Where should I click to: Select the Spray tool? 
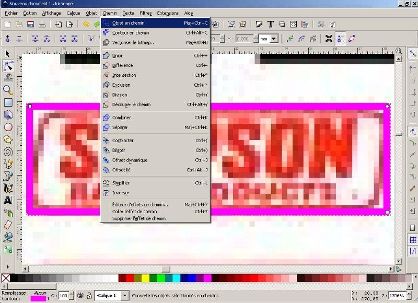pos(8,213)
